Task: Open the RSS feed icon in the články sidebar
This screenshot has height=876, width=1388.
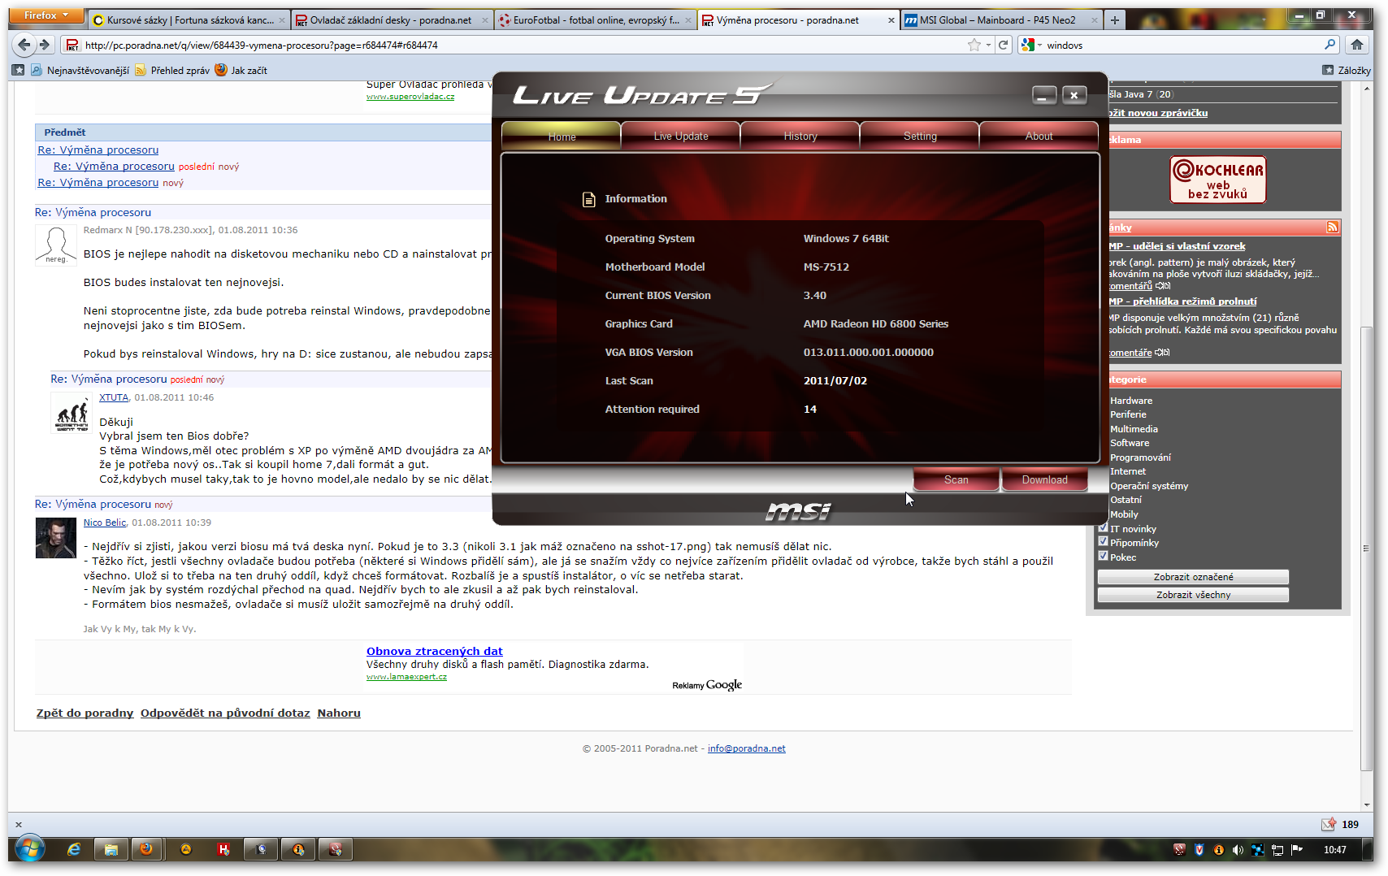Action: pyautogui.click(x=1332, y=228)
